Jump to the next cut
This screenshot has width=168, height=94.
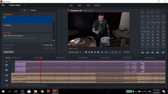[x=98, y=52]
